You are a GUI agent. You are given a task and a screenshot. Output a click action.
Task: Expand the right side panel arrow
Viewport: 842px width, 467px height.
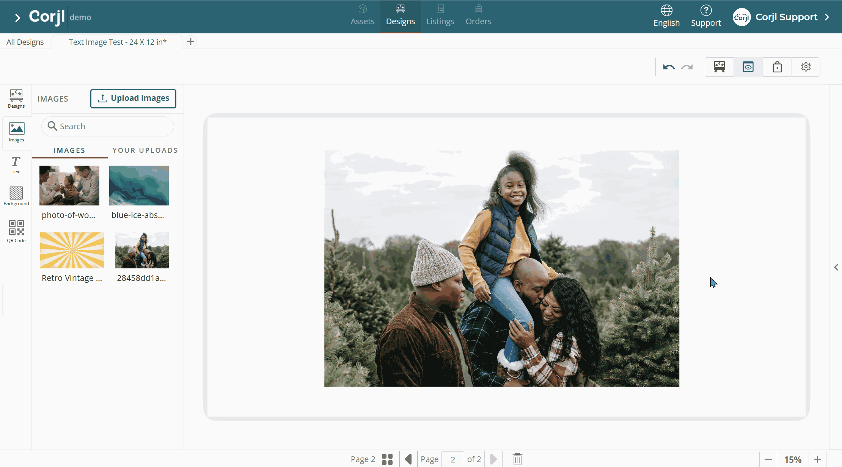click(836, 267)
